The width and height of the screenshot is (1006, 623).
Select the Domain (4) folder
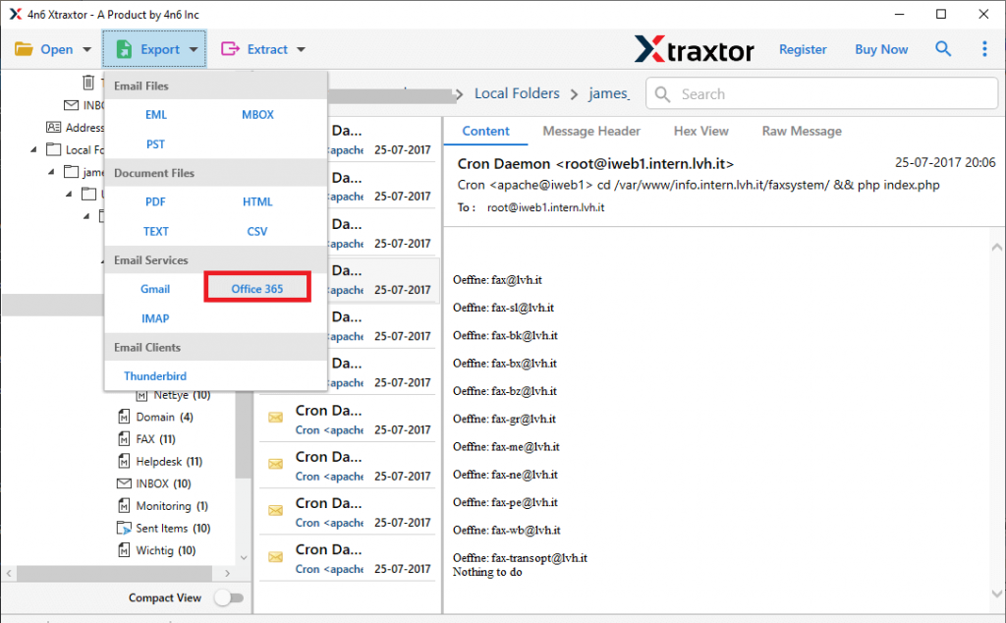pyautogui.click(x=164, y=417)
